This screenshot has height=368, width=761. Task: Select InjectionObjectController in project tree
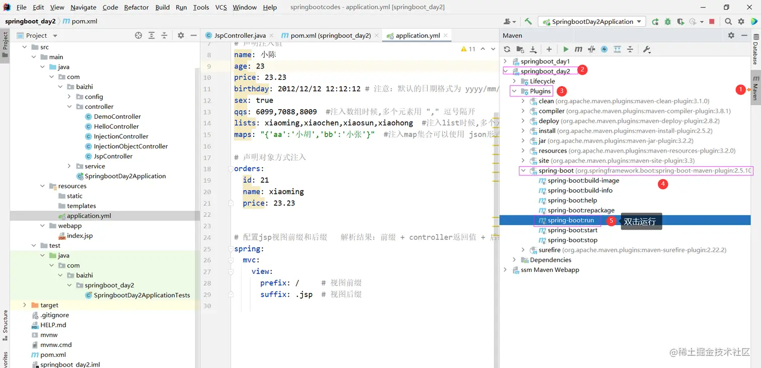[131, 146]
